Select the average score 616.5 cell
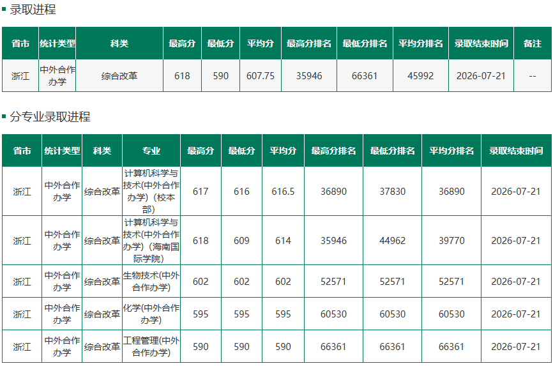The width and height of the screenshot is (553, 366). (x=283, y=191)
